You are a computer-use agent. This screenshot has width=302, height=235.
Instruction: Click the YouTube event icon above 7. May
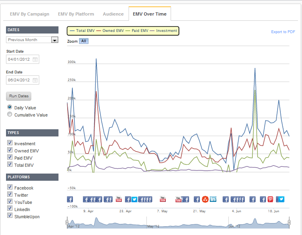(163, 199)
